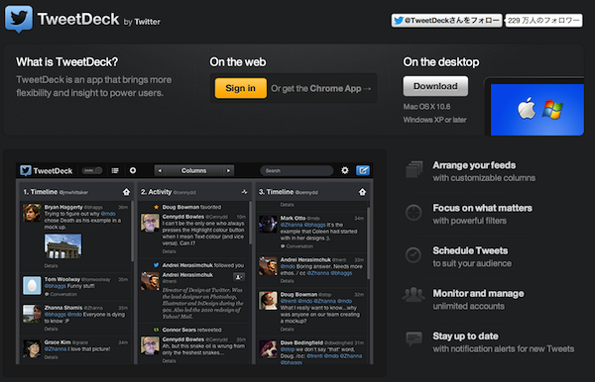Click Mark Otto's avatar
595x382 pixels.
[268, 224]
